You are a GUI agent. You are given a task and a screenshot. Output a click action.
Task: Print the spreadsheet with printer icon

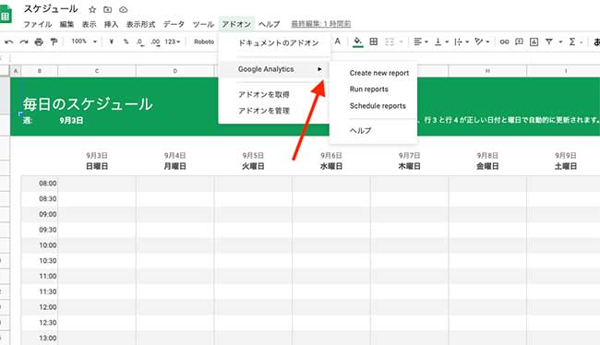coord(39,42)
